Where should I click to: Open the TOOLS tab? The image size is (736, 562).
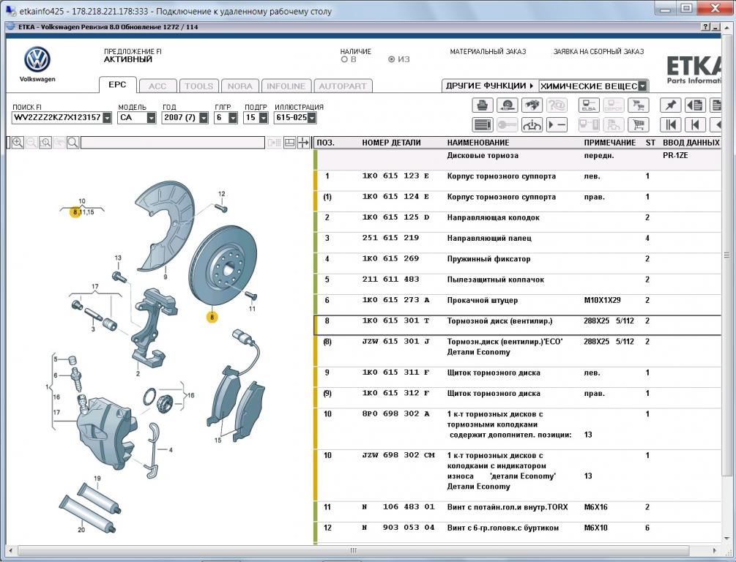pos(199,86)
